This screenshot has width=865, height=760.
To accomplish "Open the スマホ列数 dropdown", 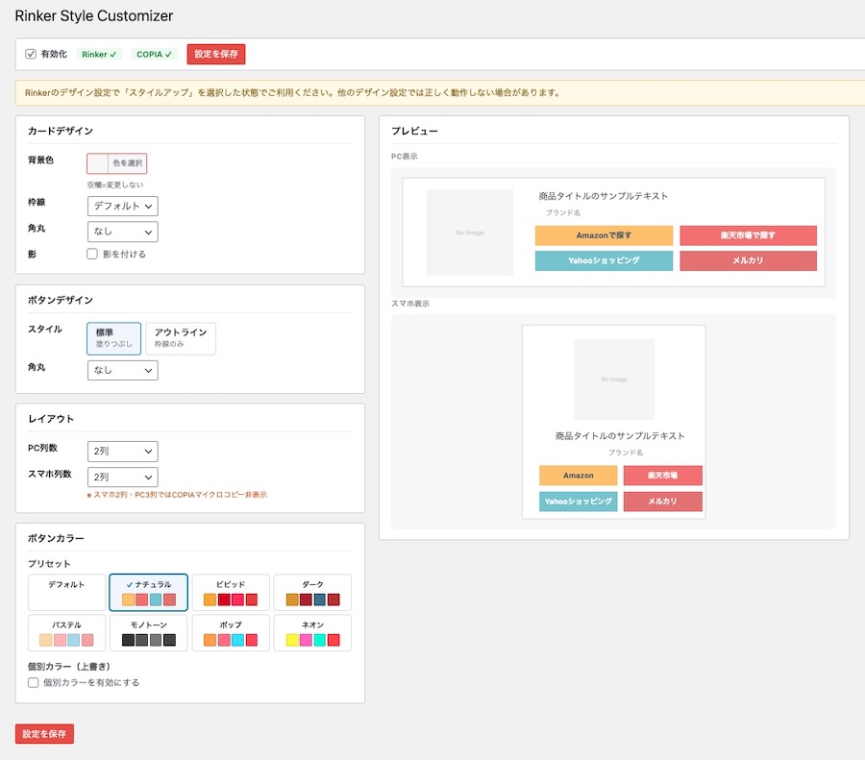I will (122, 478).
